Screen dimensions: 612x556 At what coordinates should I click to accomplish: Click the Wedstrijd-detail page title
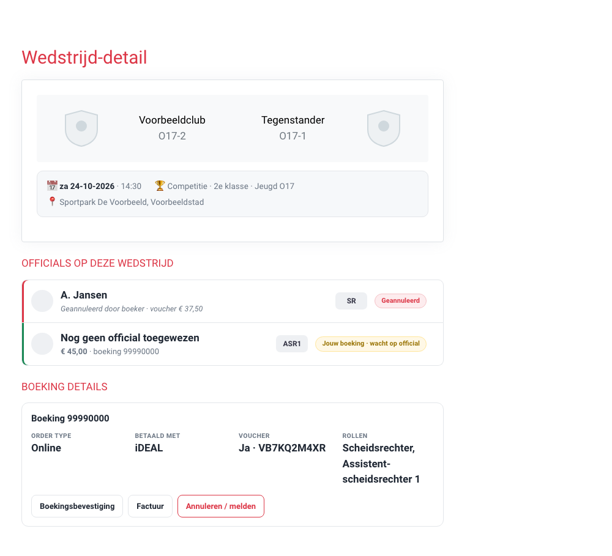[84, 57]
